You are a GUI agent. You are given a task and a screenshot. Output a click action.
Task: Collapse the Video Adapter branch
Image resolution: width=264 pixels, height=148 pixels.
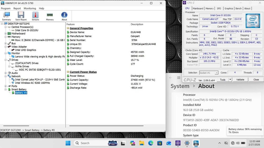[6, 47]
